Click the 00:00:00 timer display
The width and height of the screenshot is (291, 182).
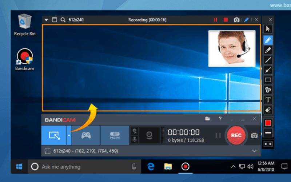184,132
